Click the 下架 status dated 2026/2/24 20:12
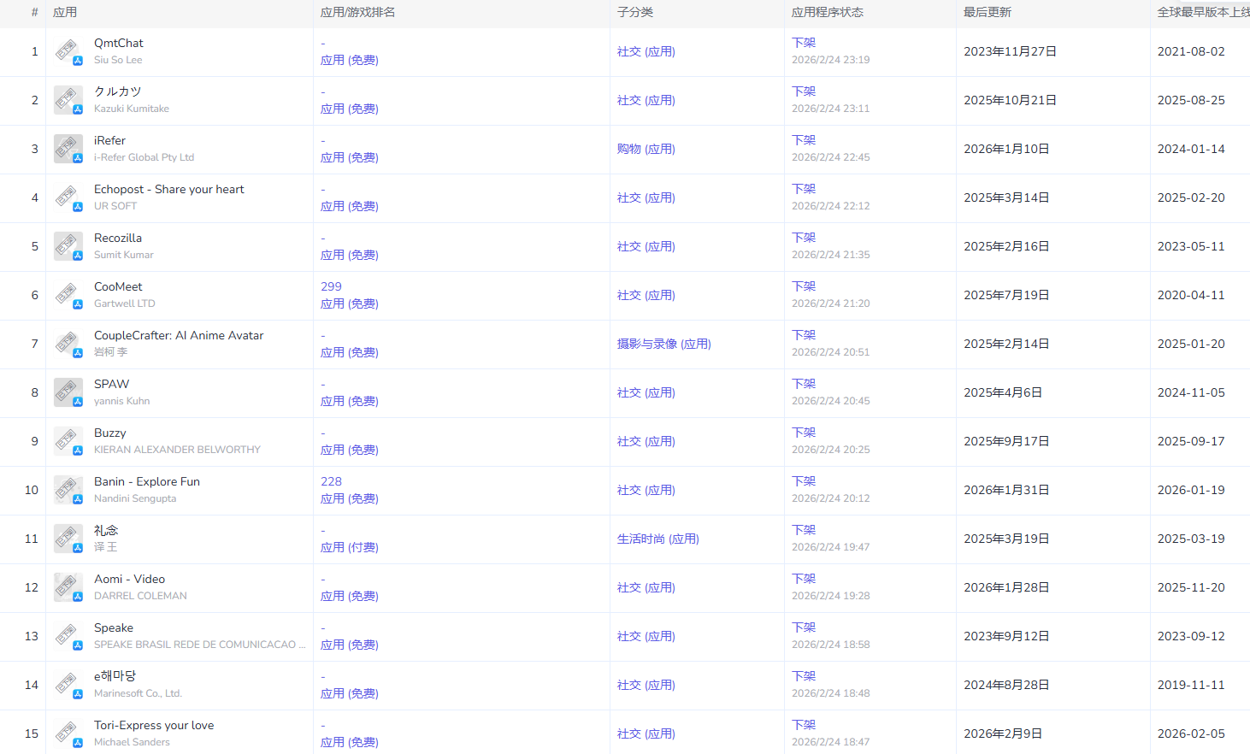 point(804,481)
